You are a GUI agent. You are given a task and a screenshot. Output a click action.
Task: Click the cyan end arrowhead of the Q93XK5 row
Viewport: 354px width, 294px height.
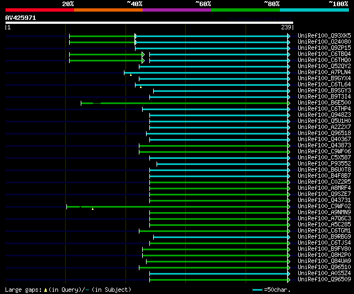[x=289, y=36]
